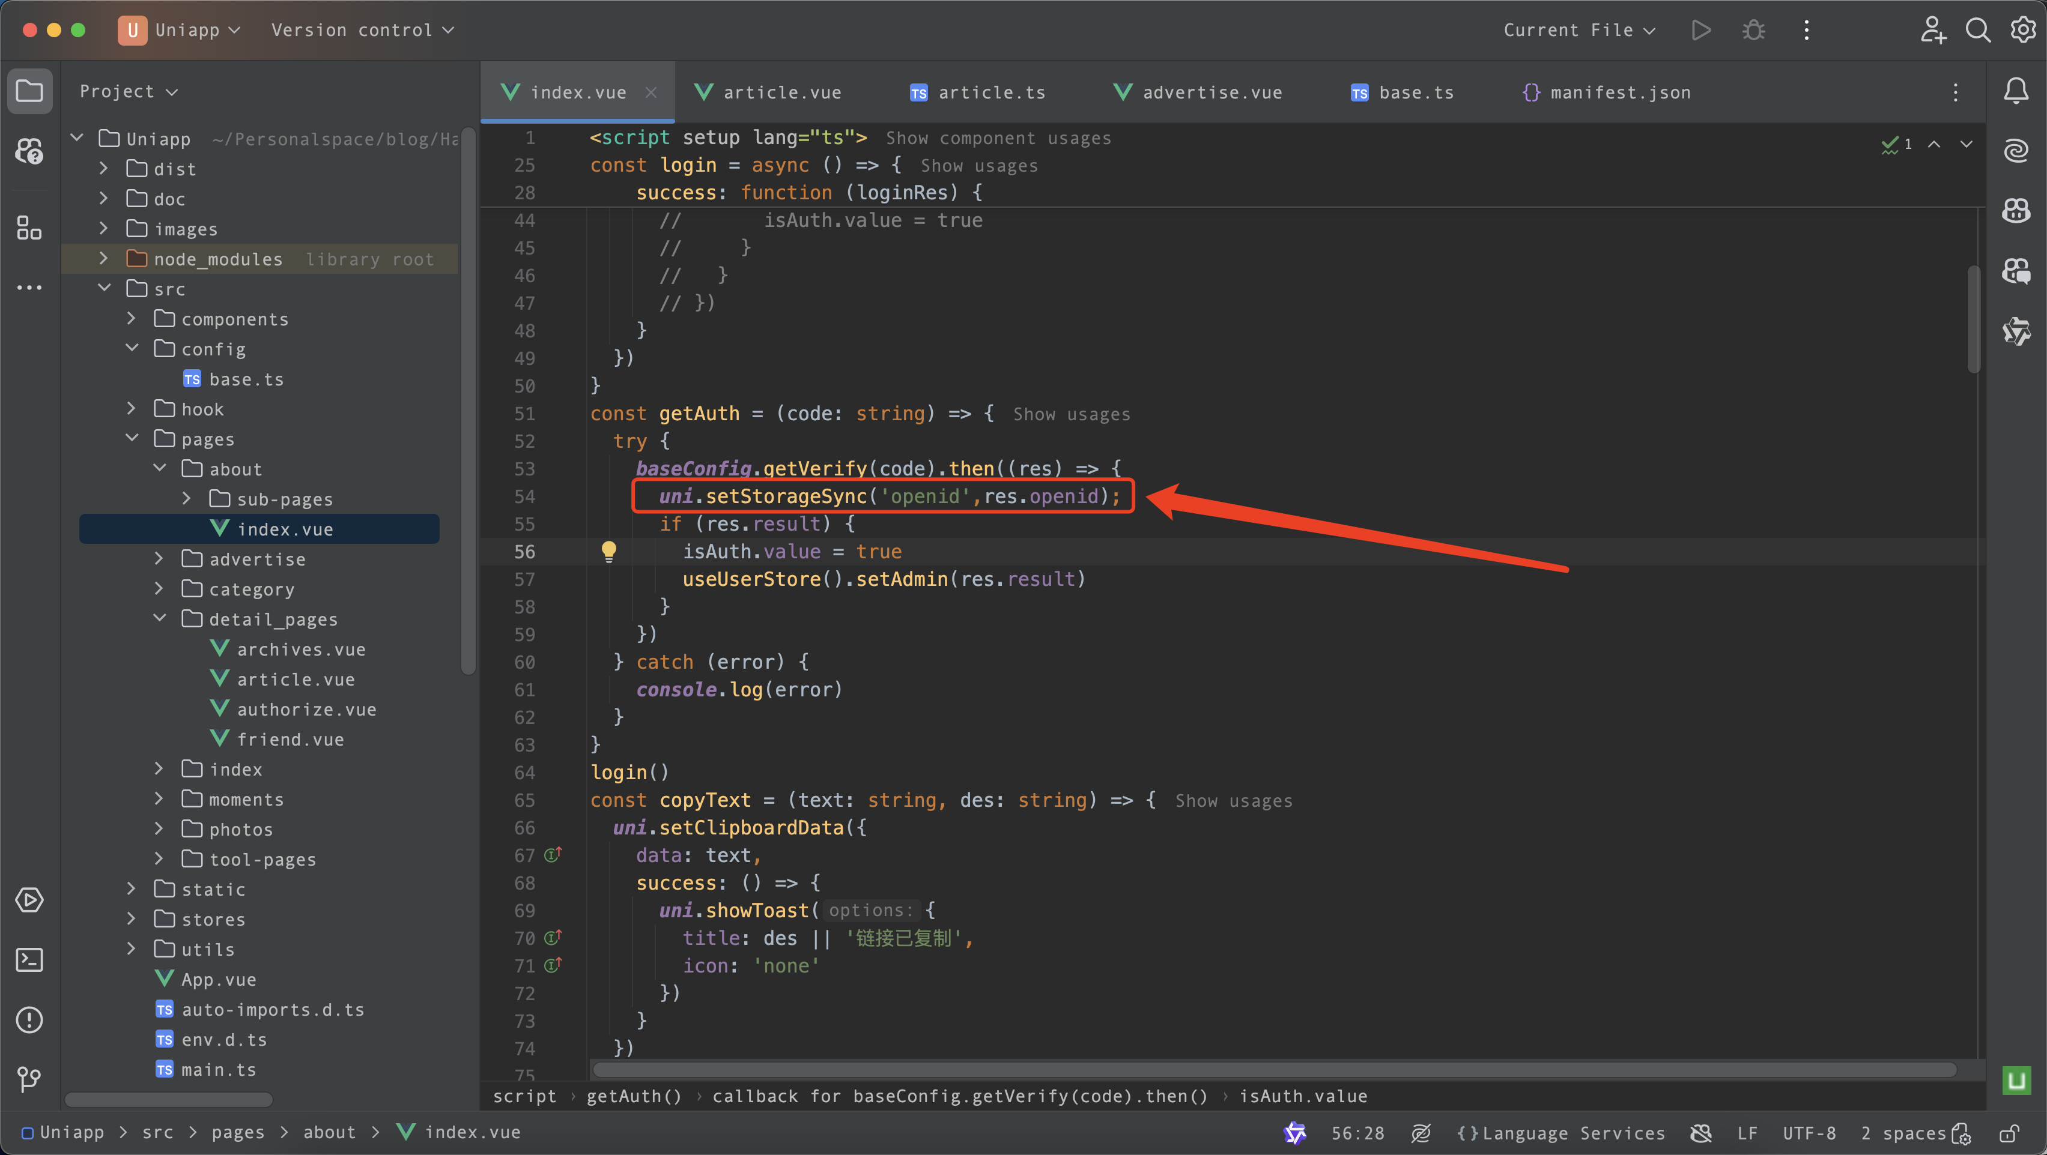Image resolution: width=2047 pixels, height=1155 pixels.
Task: Run the Current File configuration
Action: tap(1700, 30)
